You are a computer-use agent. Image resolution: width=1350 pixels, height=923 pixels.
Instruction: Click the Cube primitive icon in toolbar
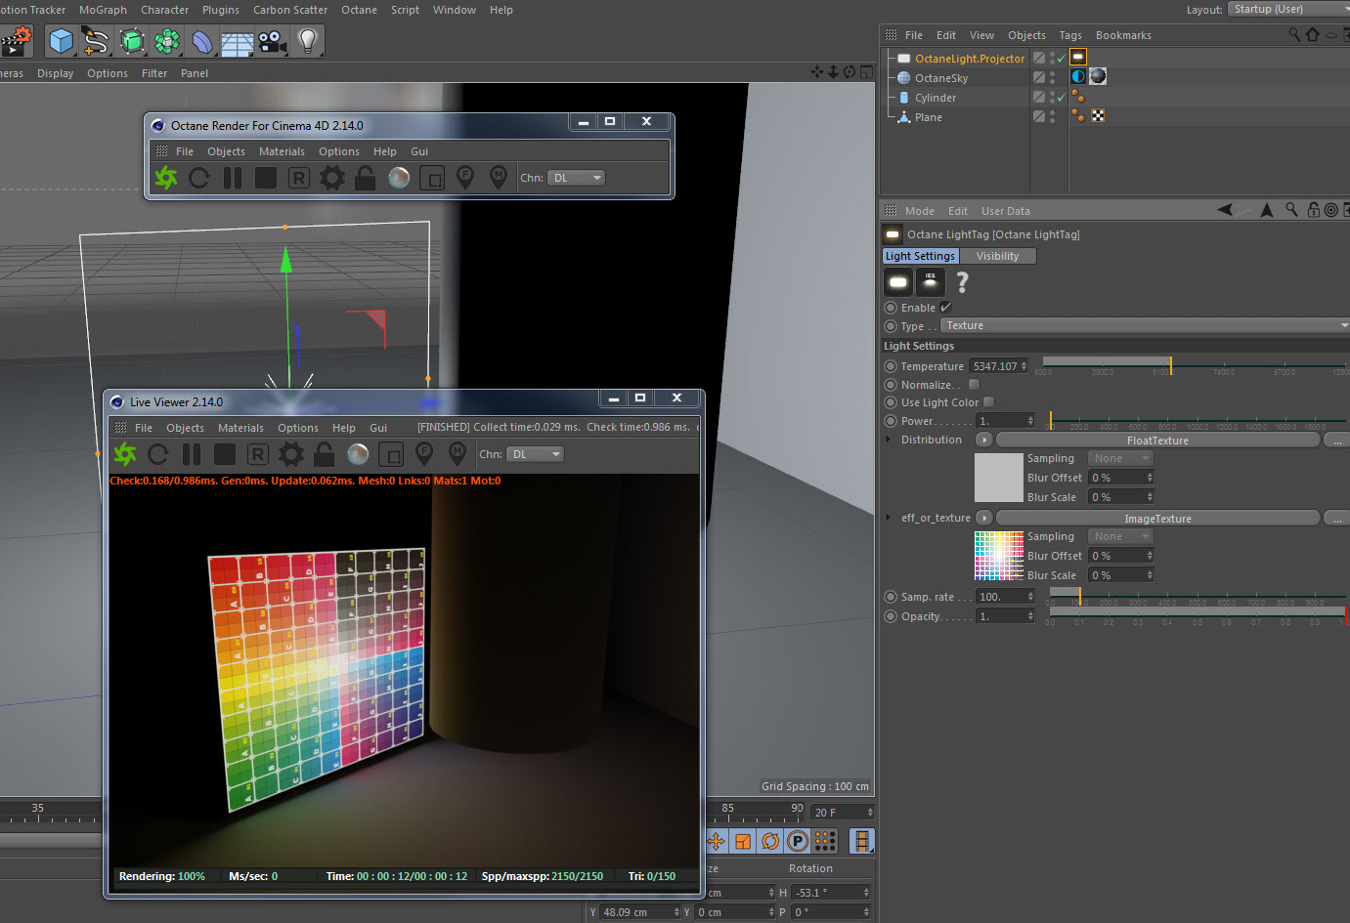coord(62,41)
